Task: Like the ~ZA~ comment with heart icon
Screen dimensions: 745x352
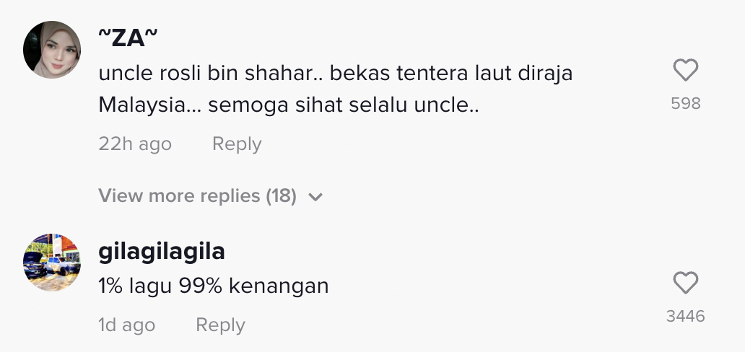Action: (x=685, y=71)
